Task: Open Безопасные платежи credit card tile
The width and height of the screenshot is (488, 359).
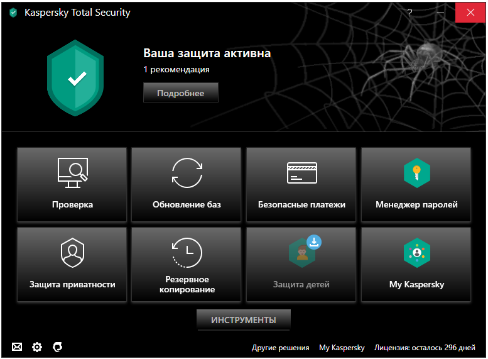Action: click(301, 184)
